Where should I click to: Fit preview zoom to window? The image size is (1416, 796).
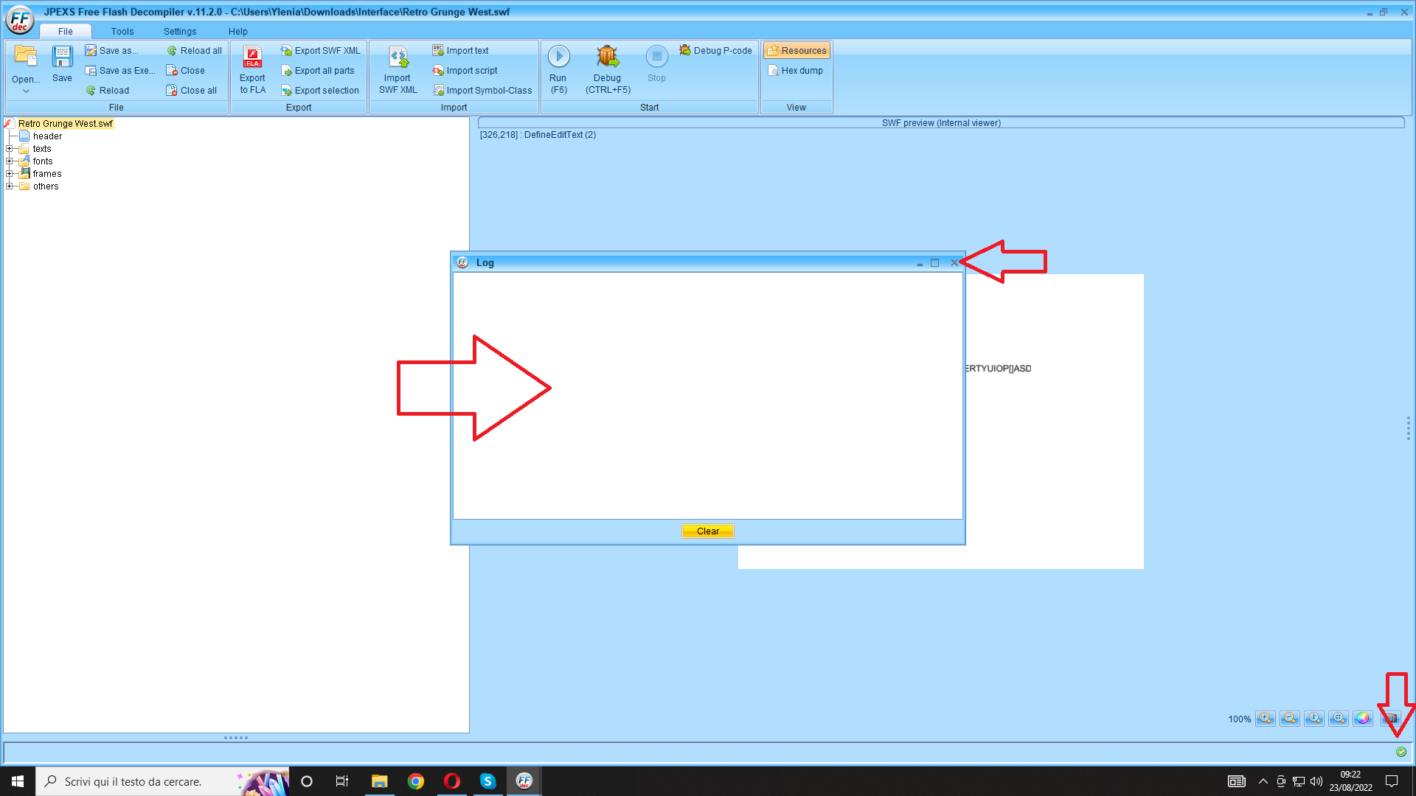tap(1339, 719)
